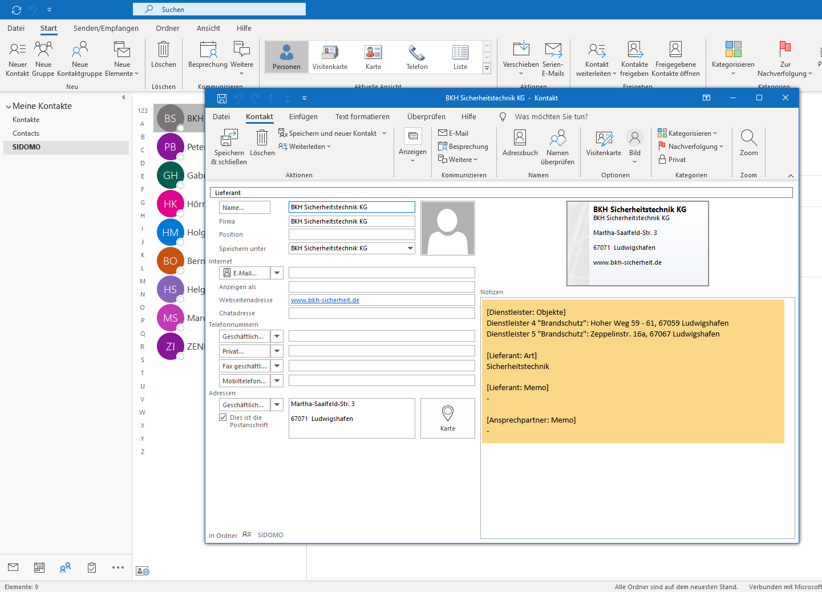Screen dimensions: 822x592
Task: Activate the Personen view toggle
Action: pyautogui.click(x=286, y=57)
